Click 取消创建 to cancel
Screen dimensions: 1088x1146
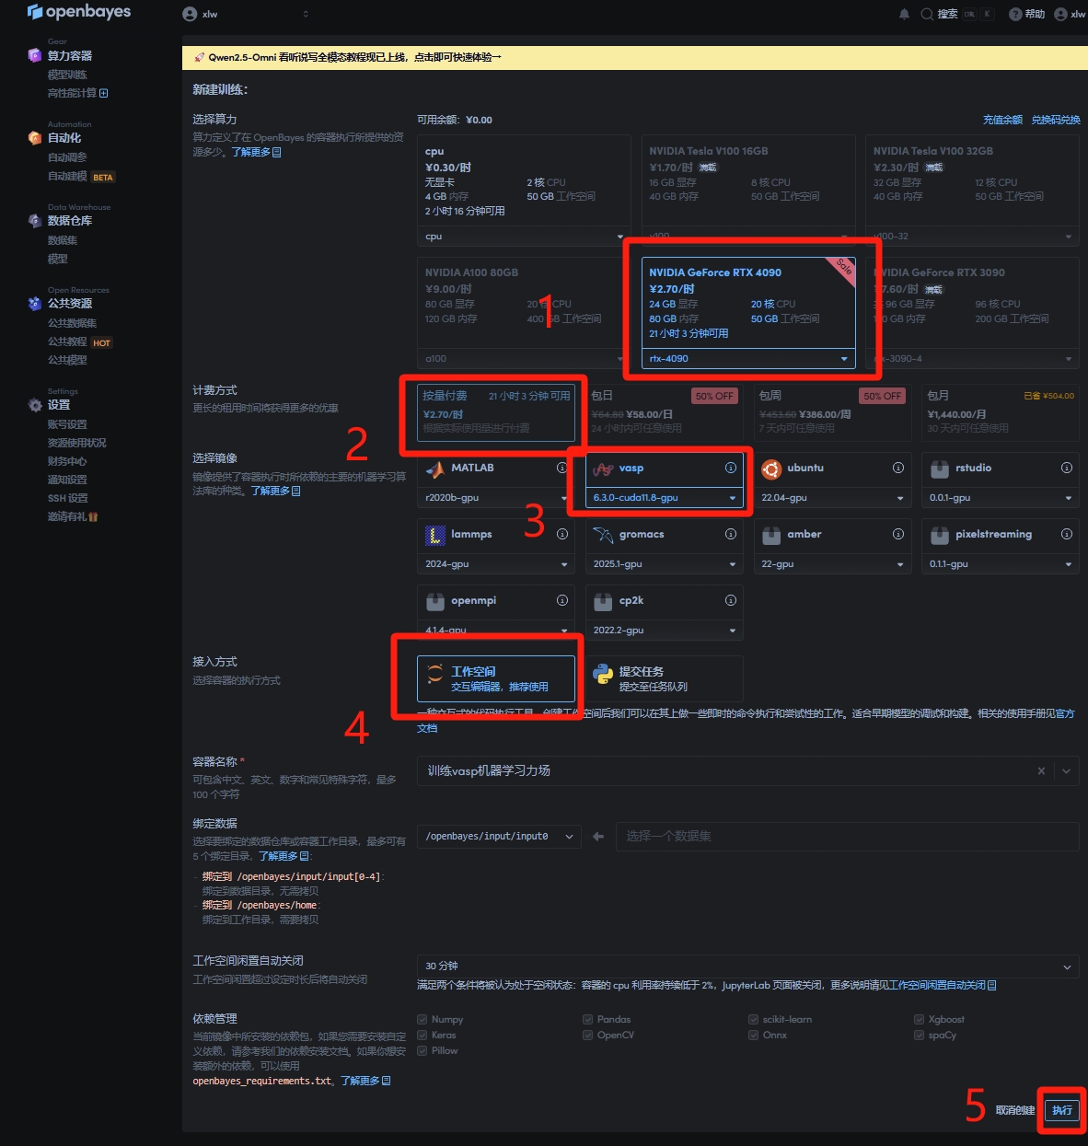(x=1014, y=1110)
